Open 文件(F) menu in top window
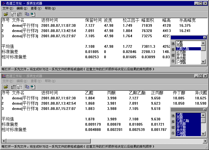209x150 pixels. [x=8, y=8]
